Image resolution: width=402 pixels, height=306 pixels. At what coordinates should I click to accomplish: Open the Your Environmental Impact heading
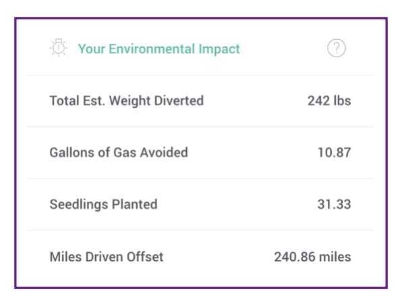pyautogui.click(x=159, y=49)
